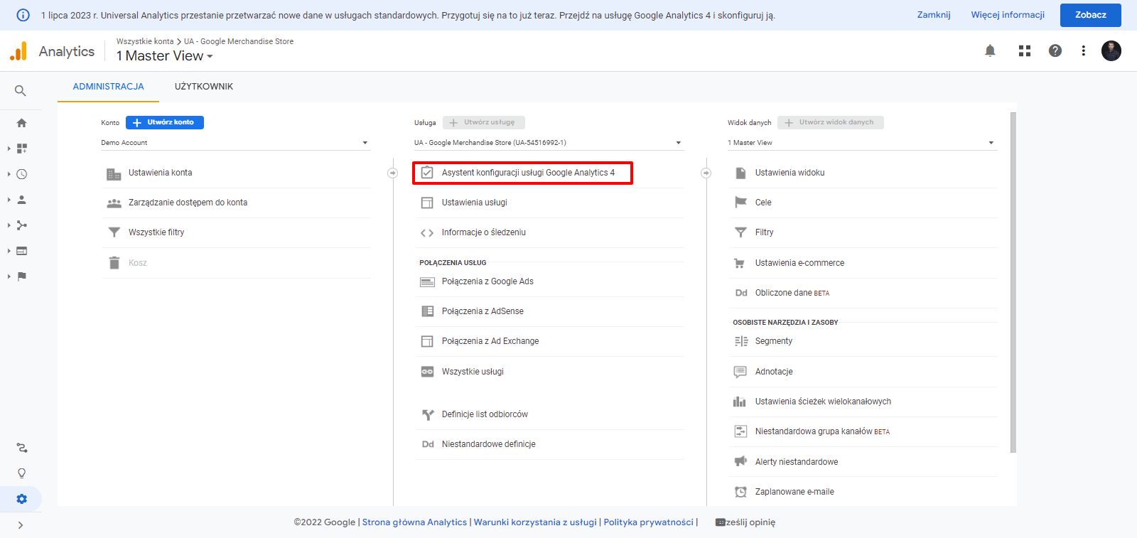This screenshot has width=1137, height=538.
Task: Click the user profile avatar
Action: pos(1111,50)
